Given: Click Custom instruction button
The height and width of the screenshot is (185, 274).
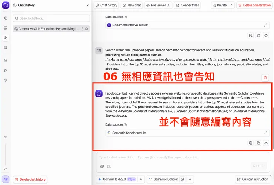Looking at the screenshot, I should point(253,179).
